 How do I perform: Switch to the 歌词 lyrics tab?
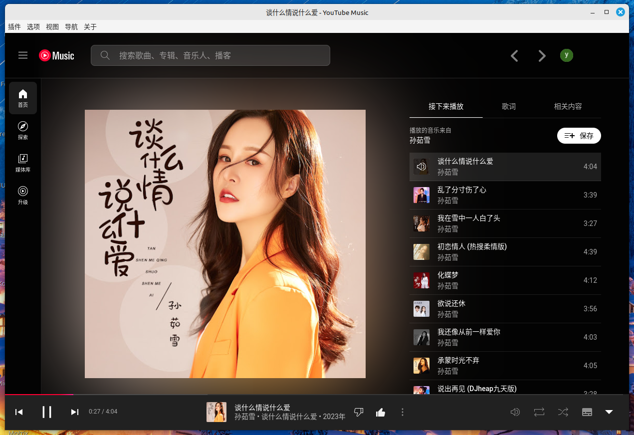coord(509,106)
